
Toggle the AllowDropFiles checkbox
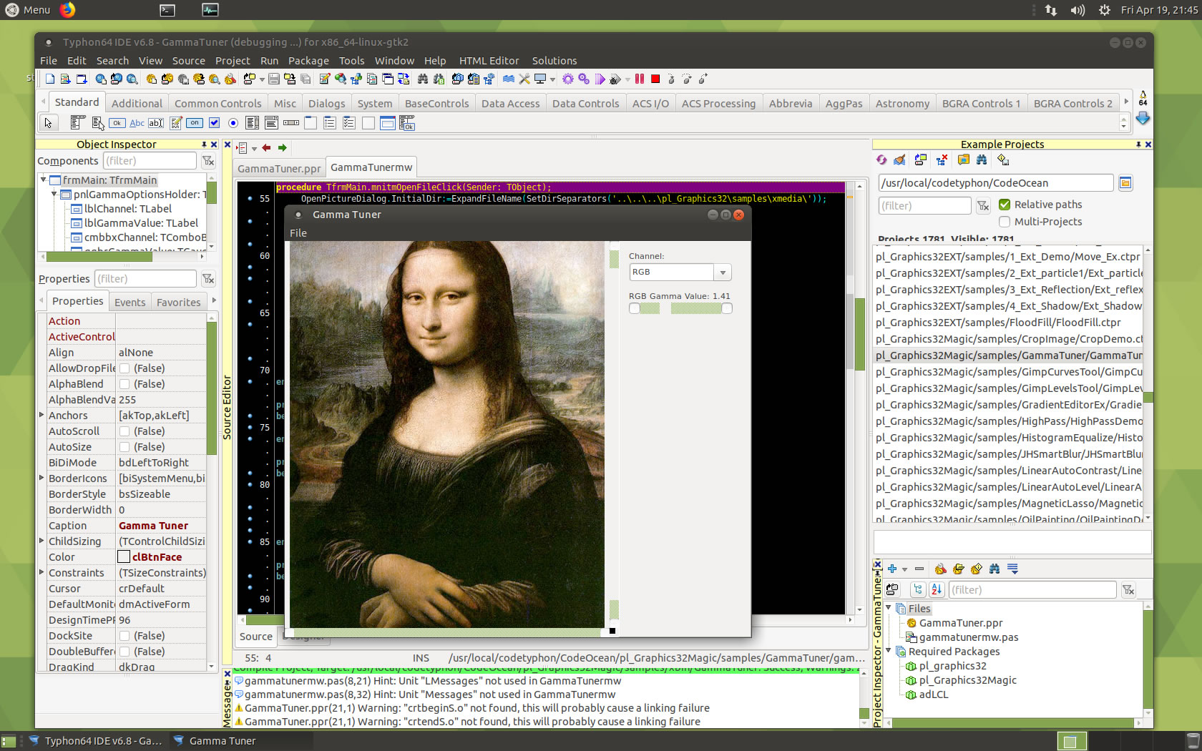click(124, 368)
